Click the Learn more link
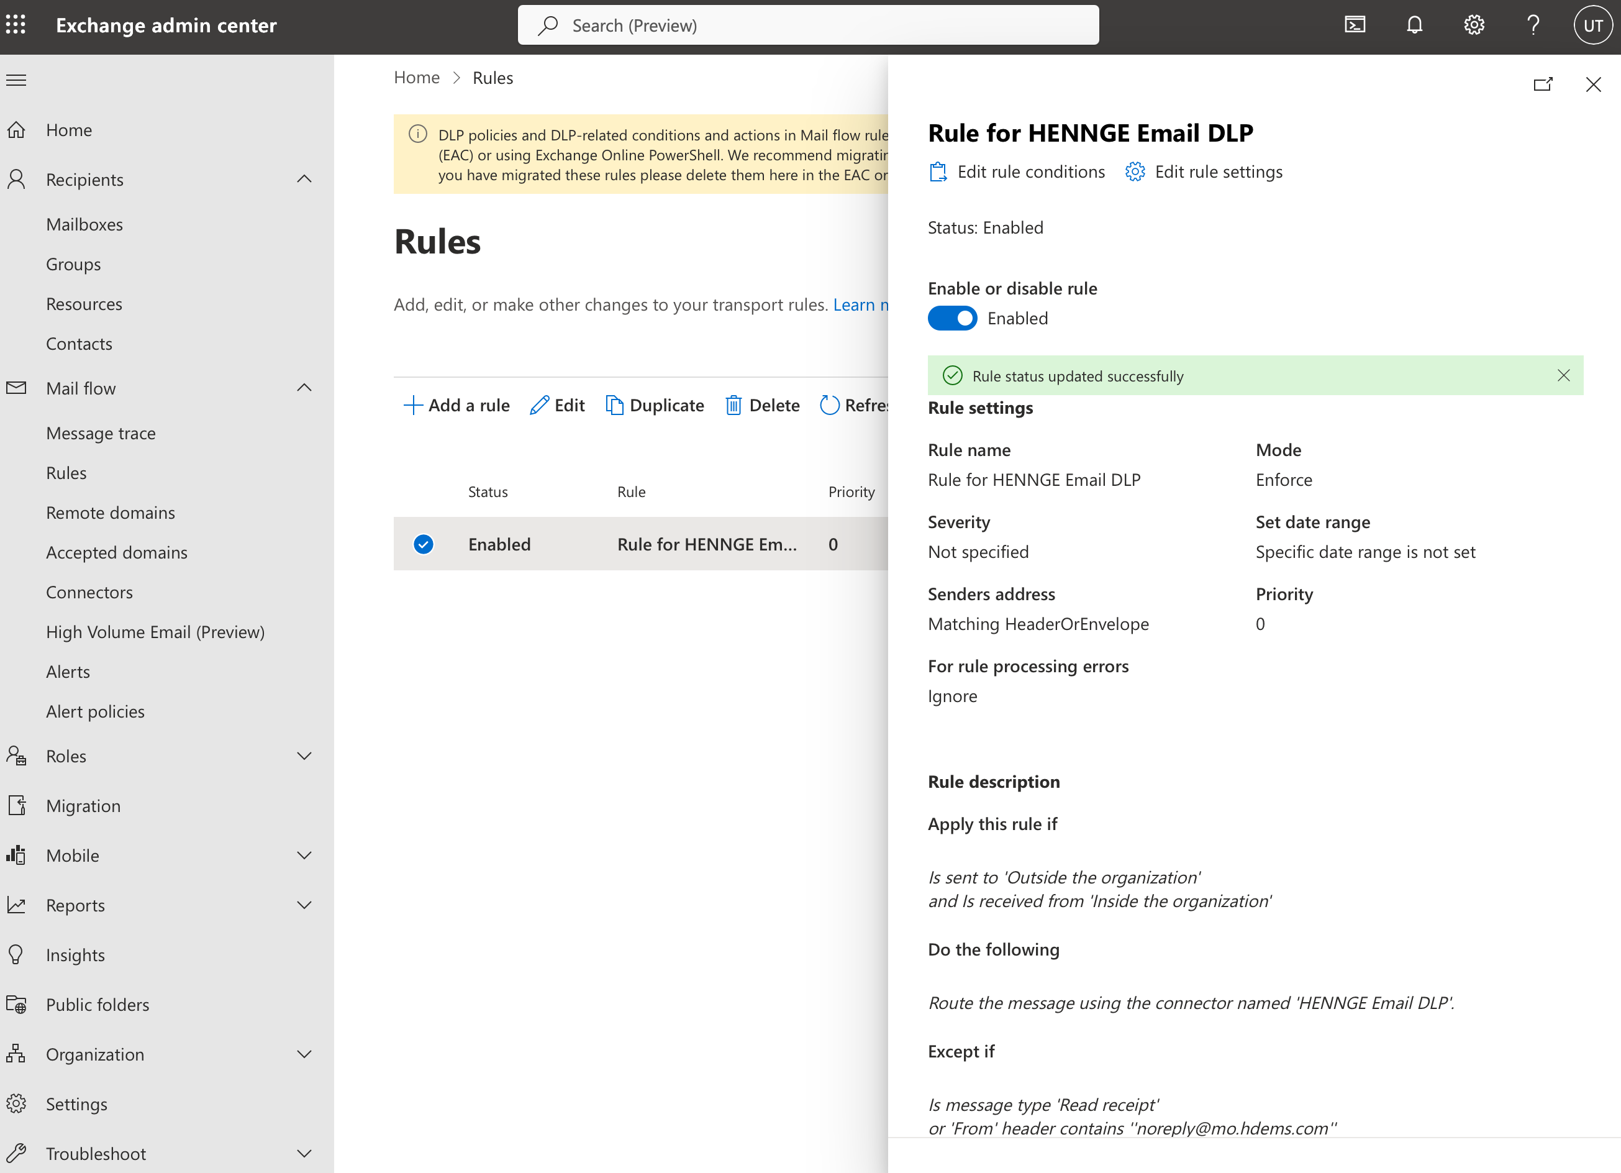This screenshot has width=1621, height=1173. coord(861,304)
